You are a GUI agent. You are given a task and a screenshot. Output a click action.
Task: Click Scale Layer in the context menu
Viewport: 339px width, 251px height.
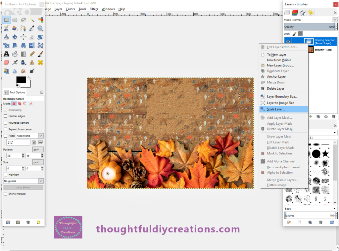pos(276,109)
